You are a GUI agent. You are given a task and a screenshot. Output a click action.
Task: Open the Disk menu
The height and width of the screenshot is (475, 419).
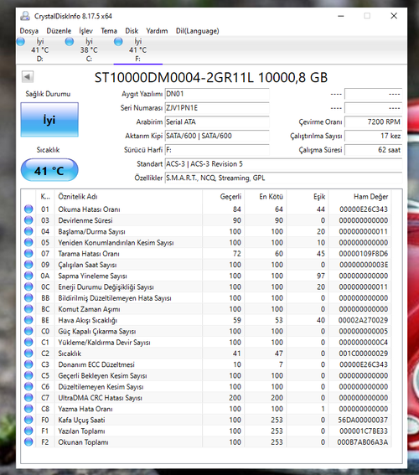[x=132, y=31]
